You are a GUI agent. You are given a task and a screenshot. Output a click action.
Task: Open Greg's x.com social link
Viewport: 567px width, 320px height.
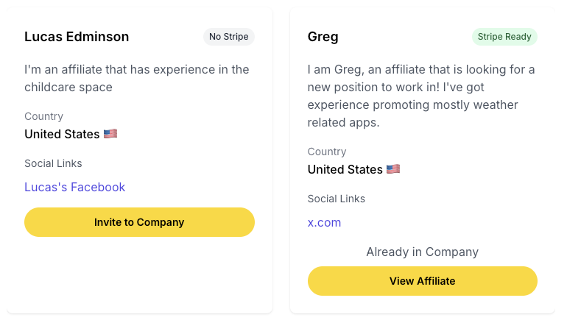point(324,222)
